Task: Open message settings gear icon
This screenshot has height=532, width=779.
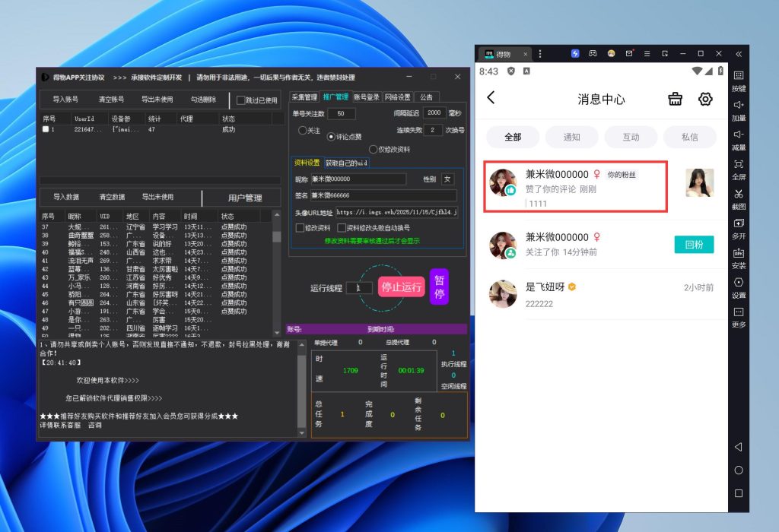Action: pyautogui.click(x=705, y=99)
